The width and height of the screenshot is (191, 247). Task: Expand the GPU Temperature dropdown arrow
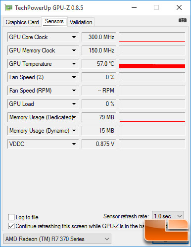tap(74, 64)
